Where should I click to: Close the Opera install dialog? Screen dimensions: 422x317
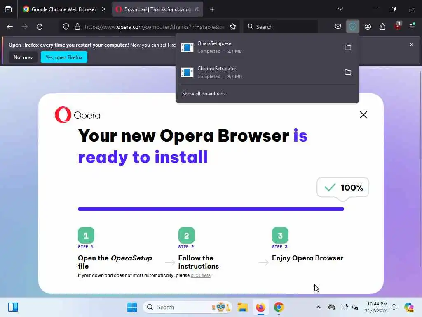pyautogui.click(x=363, y=115)
